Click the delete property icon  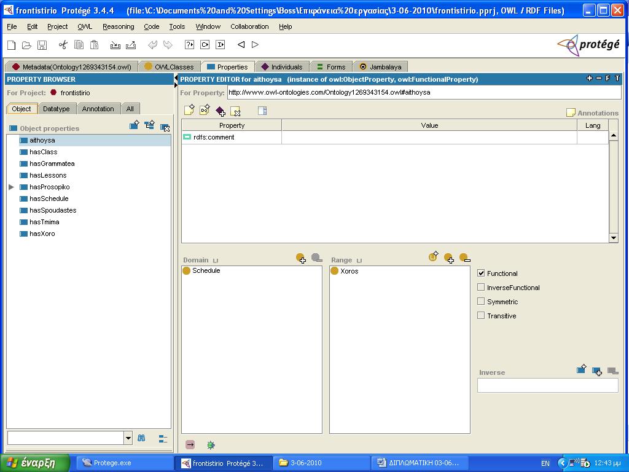tap(165, 127)
